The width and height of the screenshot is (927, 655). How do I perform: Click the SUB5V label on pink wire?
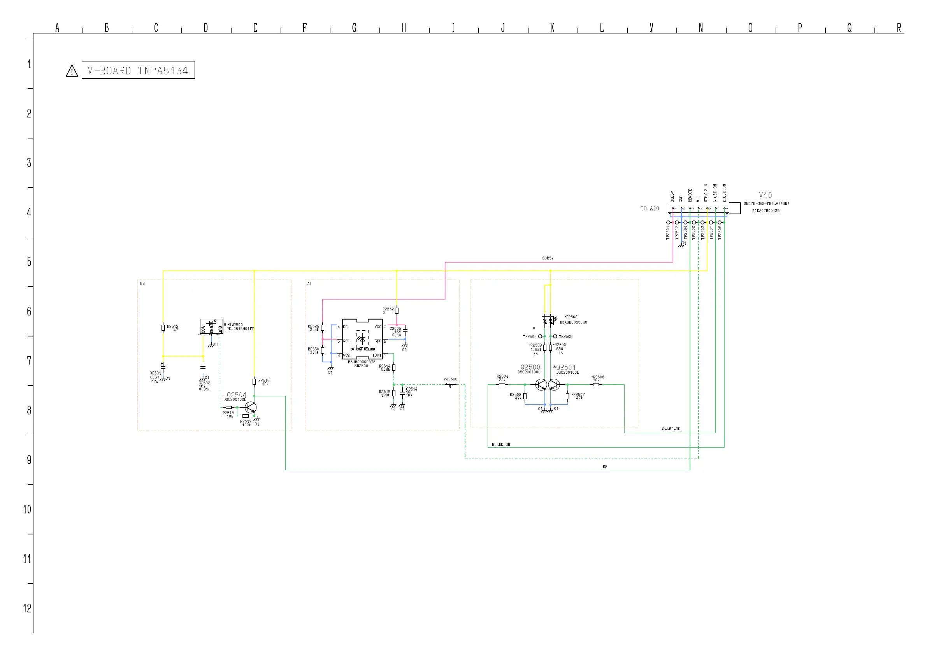(548, 258)
